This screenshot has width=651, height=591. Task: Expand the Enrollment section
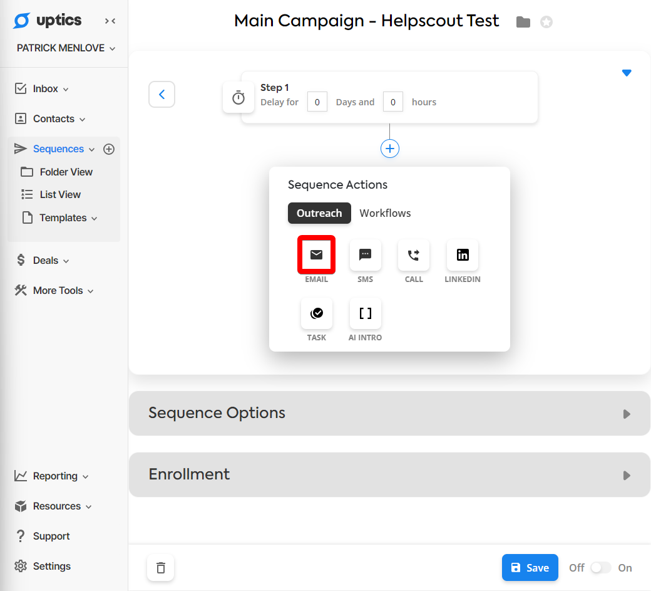tap(389, 474)
